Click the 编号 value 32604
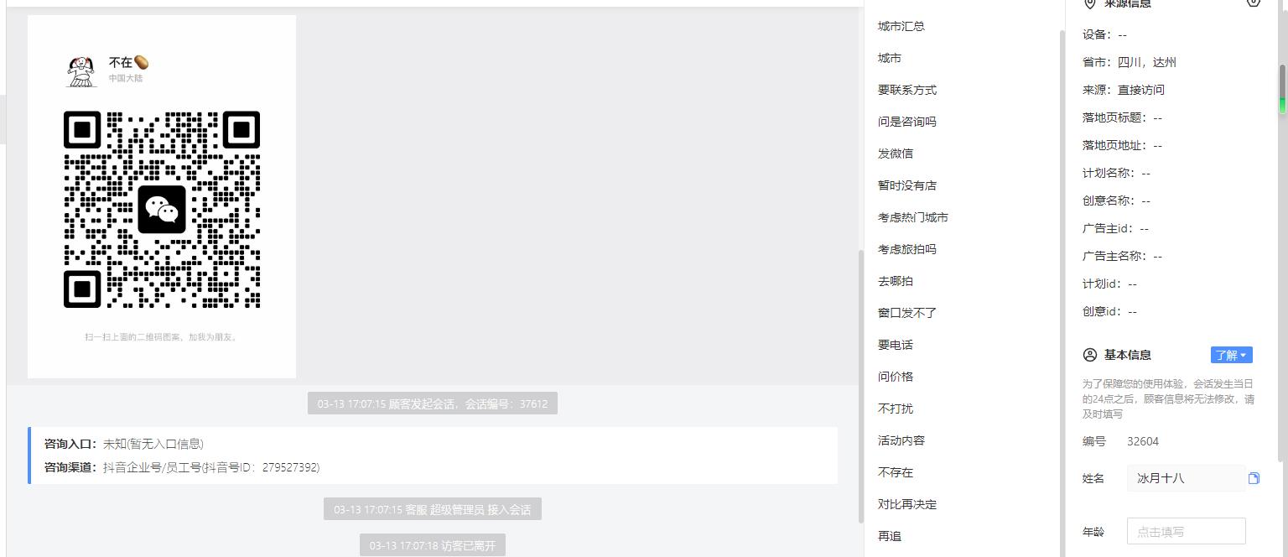This screenshot has width=1288, height=557. pos(1143,441)
